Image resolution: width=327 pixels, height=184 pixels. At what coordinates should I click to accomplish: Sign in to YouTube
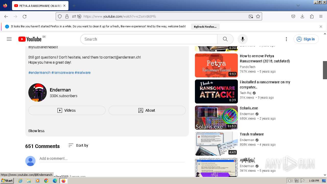coord(306,39)
